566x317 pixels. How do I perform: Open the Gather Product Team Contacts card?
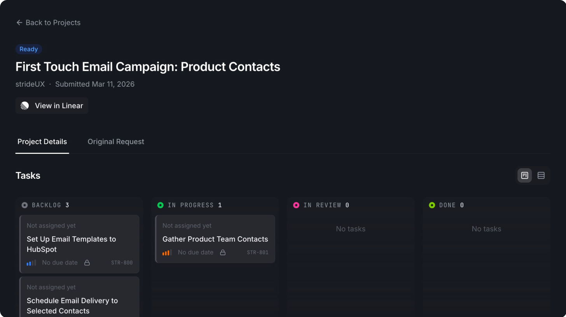[215, 239]
